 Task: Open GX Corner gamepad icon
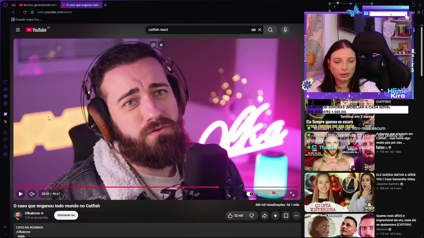coord(14,5)
